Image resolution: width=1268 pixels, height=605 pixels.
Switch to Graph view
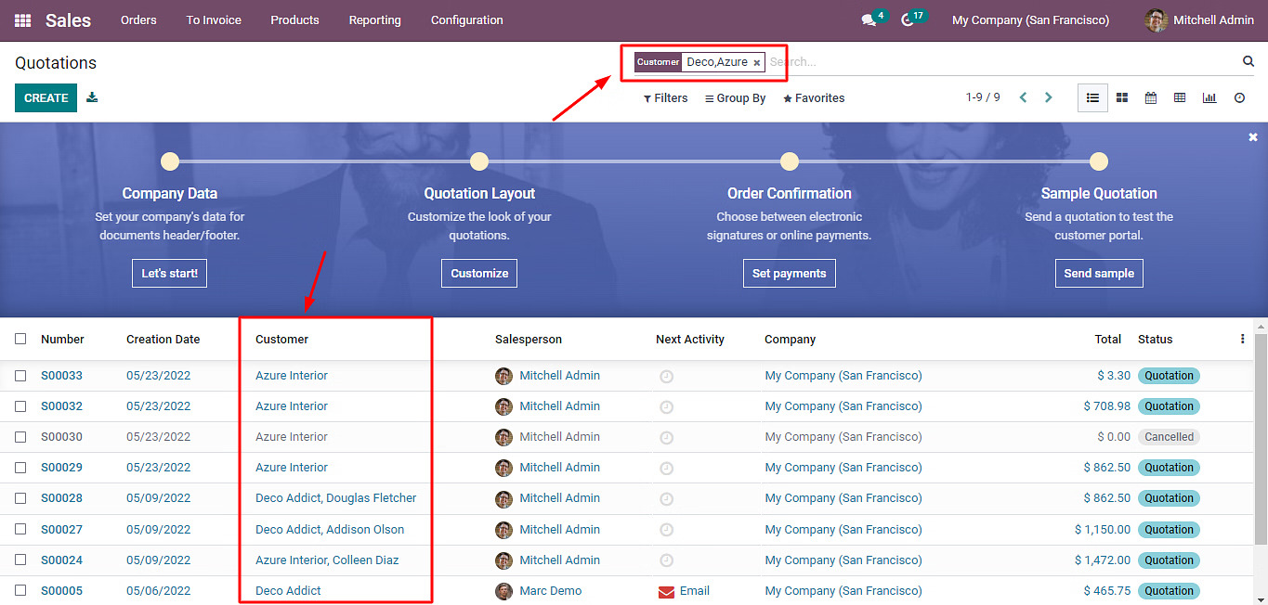[1209, 97]
